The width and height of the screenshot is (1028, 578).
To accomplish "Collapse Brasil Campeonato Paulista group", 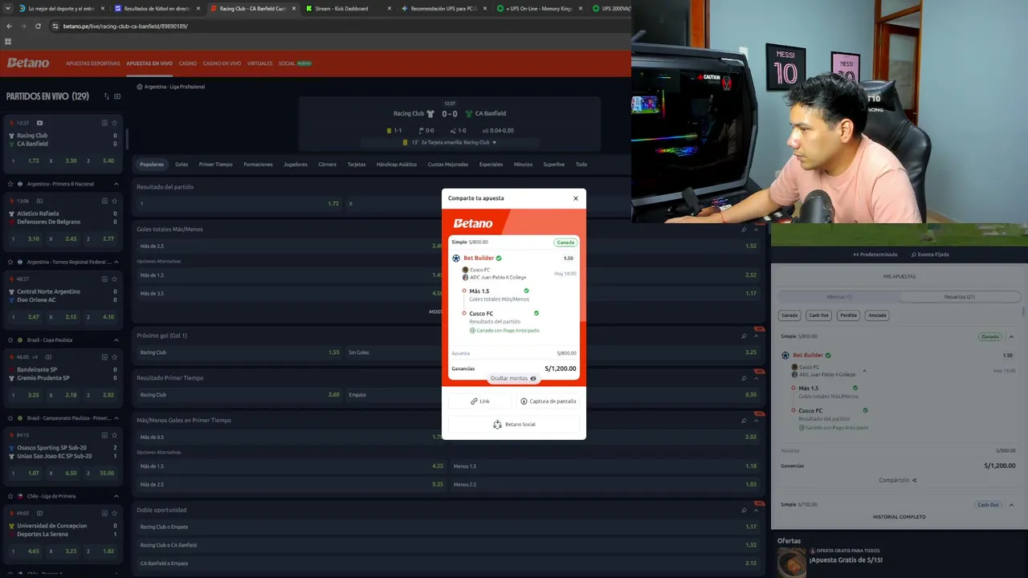I will tap(116, 417).
